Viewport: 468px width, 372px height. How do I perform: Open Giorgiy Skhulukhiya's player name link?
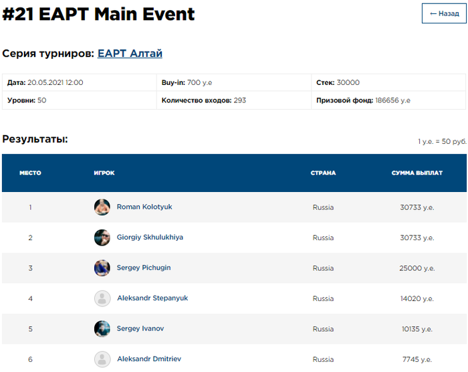click(x=150, y=238)
